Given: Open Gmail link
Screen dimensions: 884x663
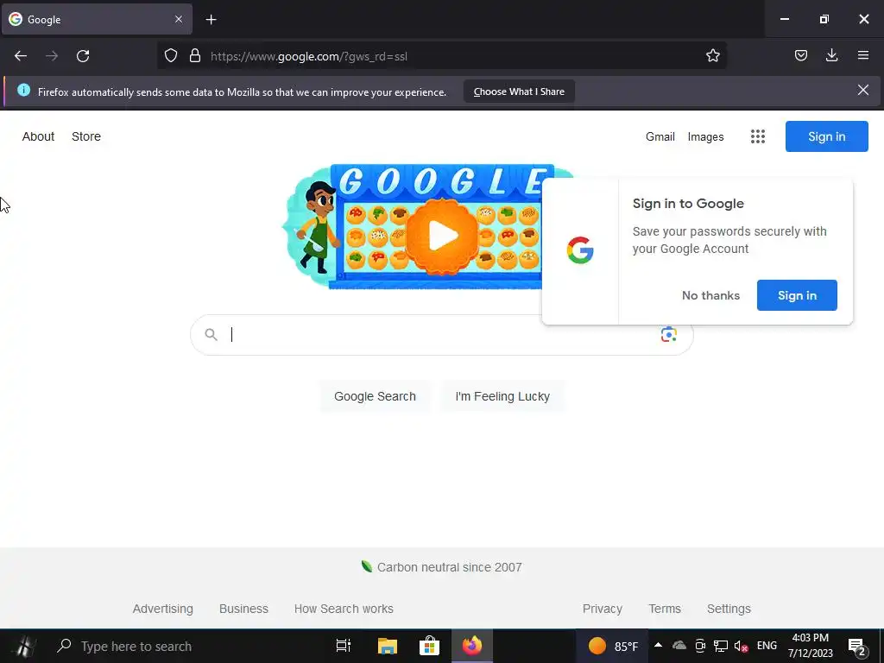Looking at the screenshot, I should coord(660,136).
